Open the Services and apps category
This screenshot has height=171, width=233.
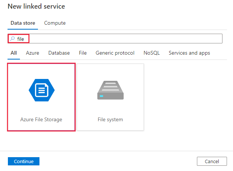(x=189, y=53)
